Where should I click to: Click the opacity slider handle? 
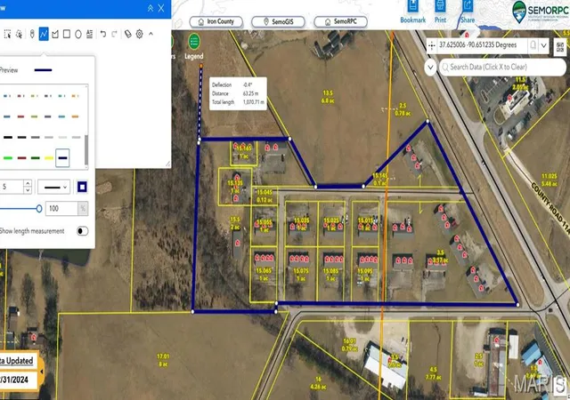coord(39,209)
